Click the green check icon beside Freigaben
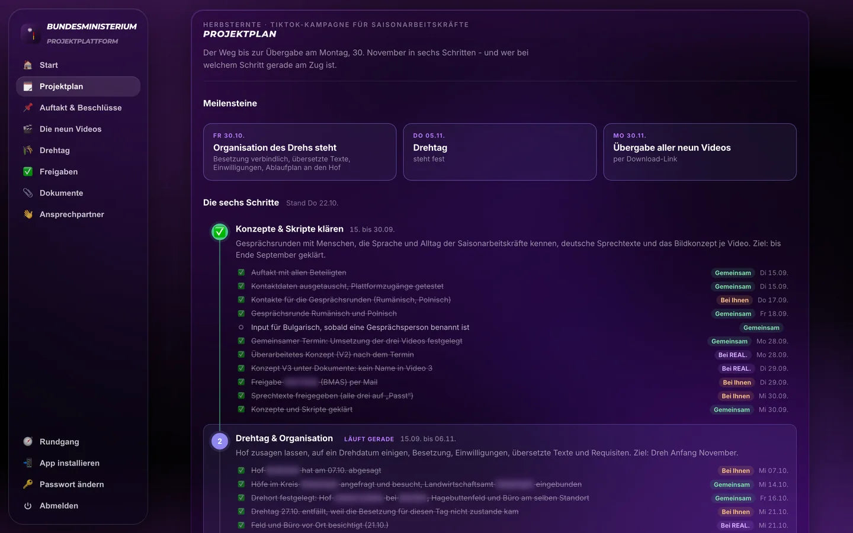The height and width of the screenshot is (533, 853). pos(28,172)
